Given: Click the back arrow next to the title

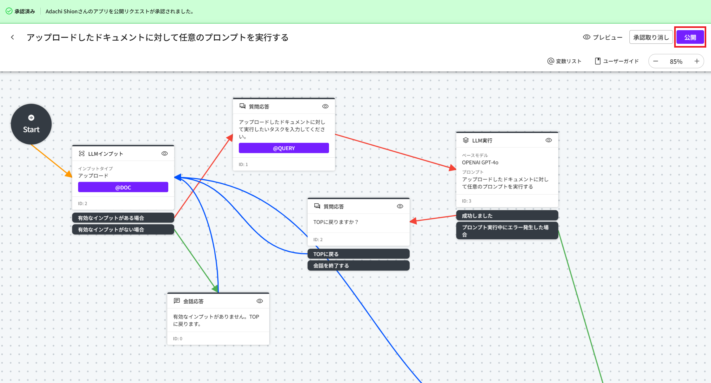Looking at the screenshot, I should (x=12, y=37).
